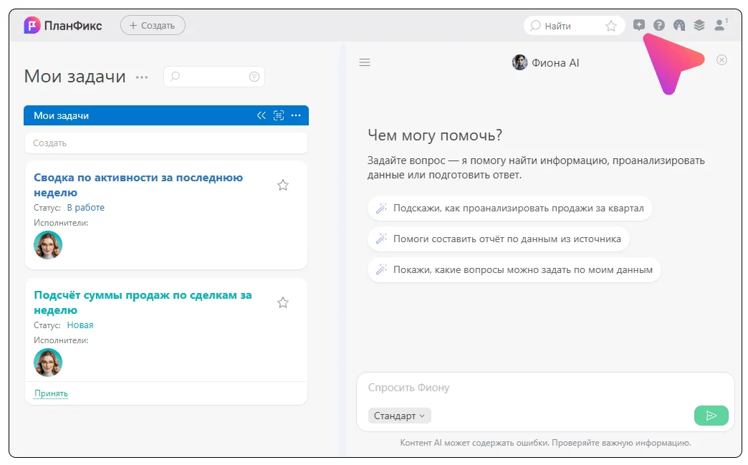Screen dimensions: 748x465
Task: Open task Сводка по активности за последнюю неделю
Action: (x=138, y=185)
